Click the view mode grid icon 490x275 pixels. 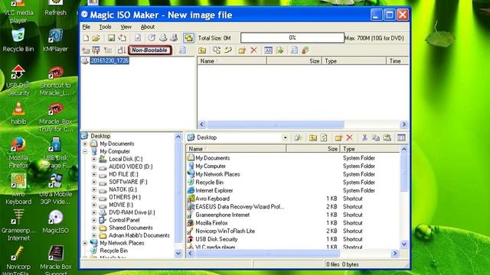(x=401, y=137)
